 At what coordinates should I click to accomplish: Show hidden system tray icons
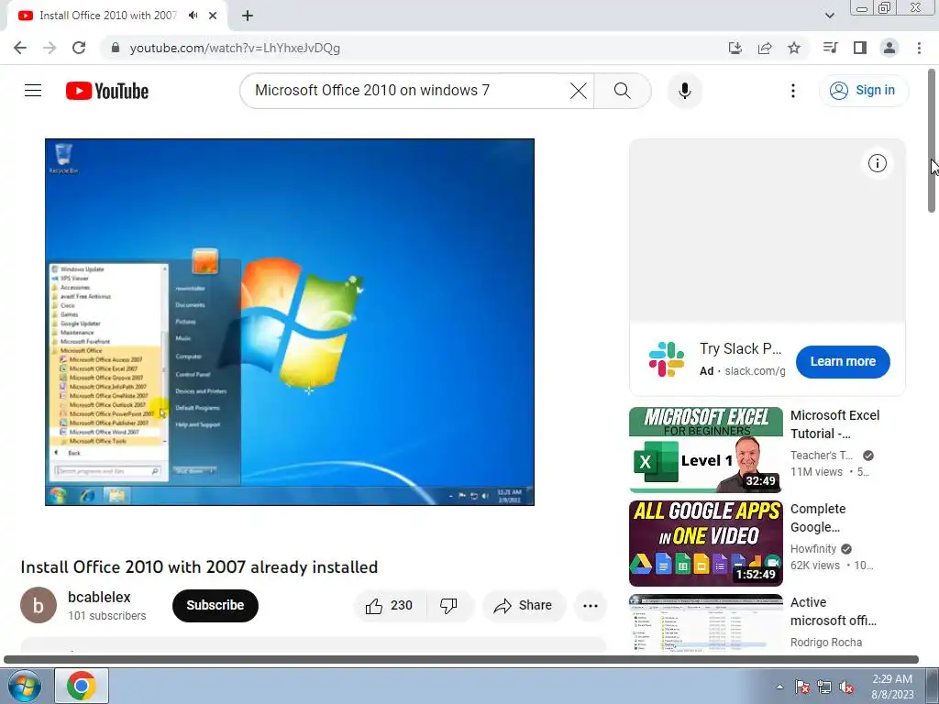click(779, 687)
